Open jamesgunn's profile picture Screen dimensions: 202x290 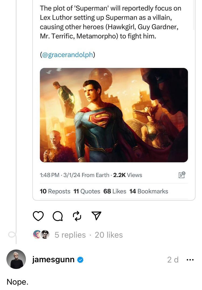16,259
